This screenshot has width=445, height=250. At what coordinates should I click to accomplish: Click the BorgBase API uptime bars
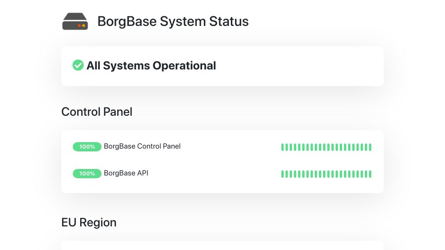pos(326,174)
